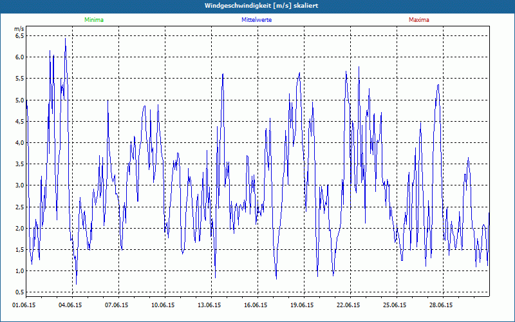This screenshot has width=515, height=322.
Task: Click the 04.06.15 date label
Action: (70, 305)
